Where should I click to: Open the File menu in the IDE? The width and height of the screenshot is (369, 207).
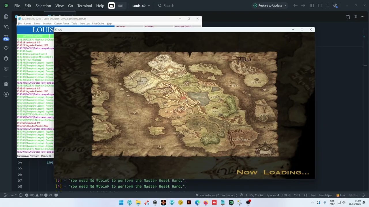click(x=17, y=5)
